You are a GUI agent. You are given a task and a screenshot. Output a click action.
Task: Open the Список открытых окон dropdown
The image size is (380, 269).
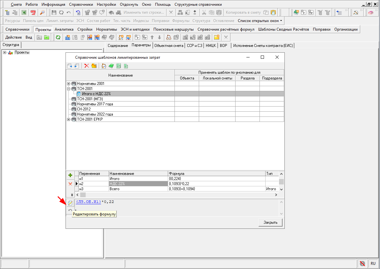point(260,21)
